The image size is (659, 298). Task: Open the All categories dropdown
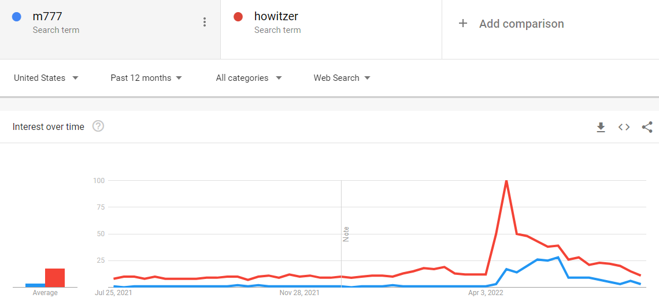[x=249, y=77]
